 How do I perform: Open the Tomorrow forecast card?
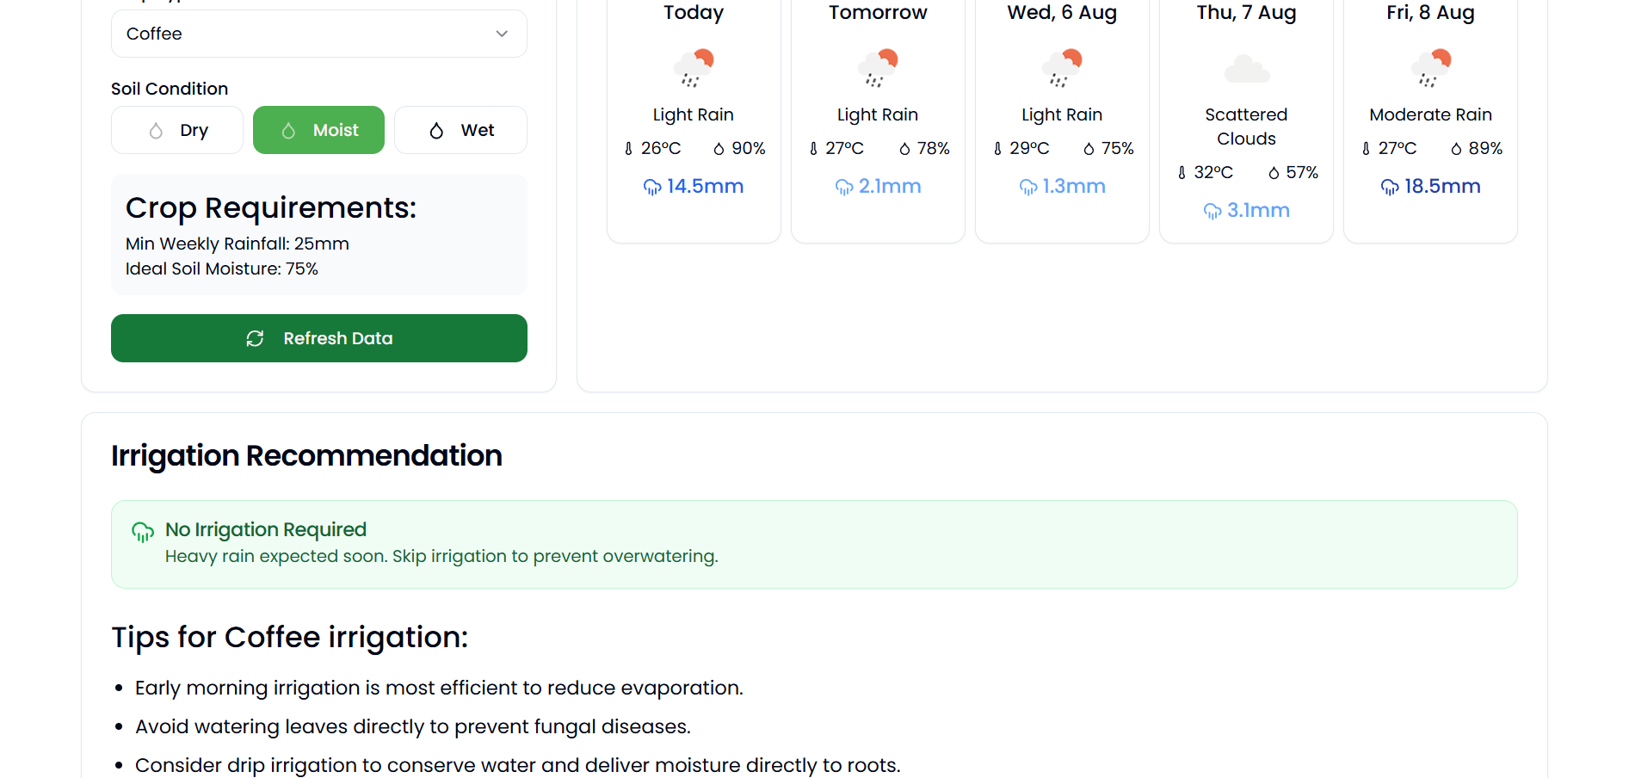click(878, 120)
